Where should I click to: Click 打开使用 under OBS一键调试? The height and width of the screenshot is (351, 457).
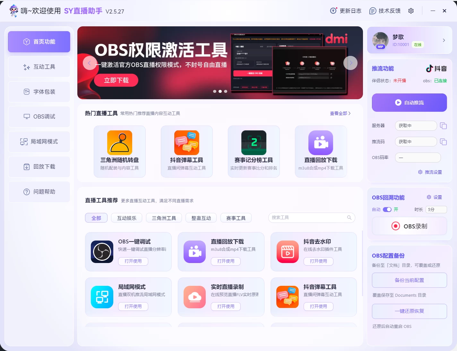[133, 261]
